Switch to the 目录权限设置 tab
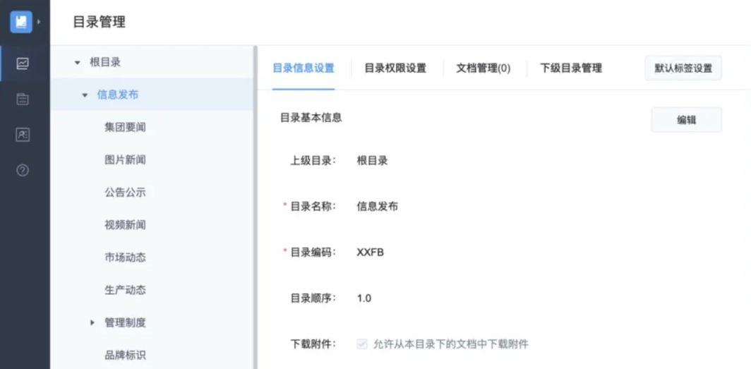This screenshot has height=369, width=751. 395,68
